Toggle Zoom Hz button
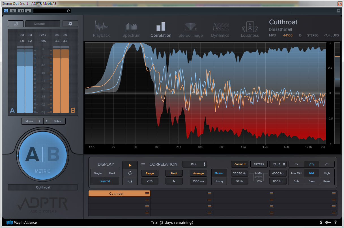Screen dimensions: 344x228 240,164
